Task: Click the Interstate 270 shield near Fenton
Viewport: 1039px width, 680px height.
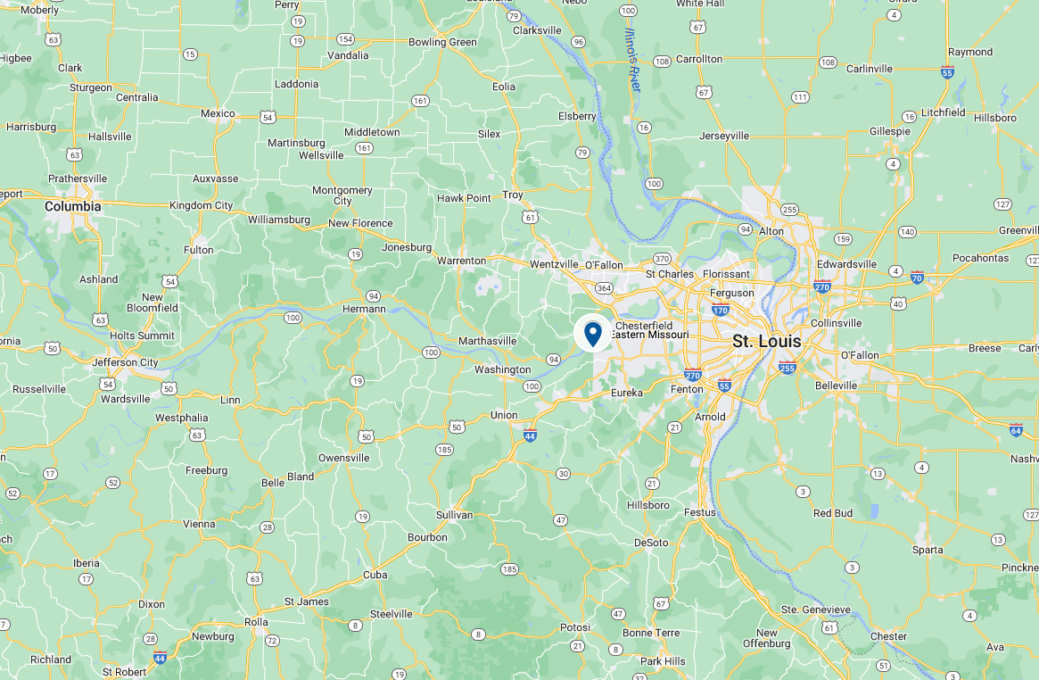Action: [692, 375]
